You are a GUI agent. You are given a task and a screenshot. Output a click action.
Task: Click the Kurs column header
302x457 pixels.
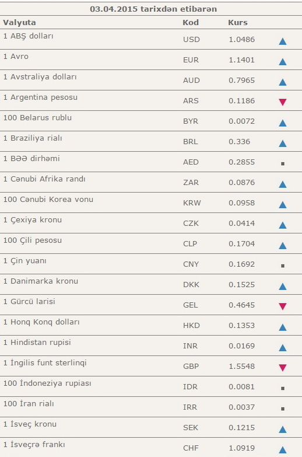238,22
